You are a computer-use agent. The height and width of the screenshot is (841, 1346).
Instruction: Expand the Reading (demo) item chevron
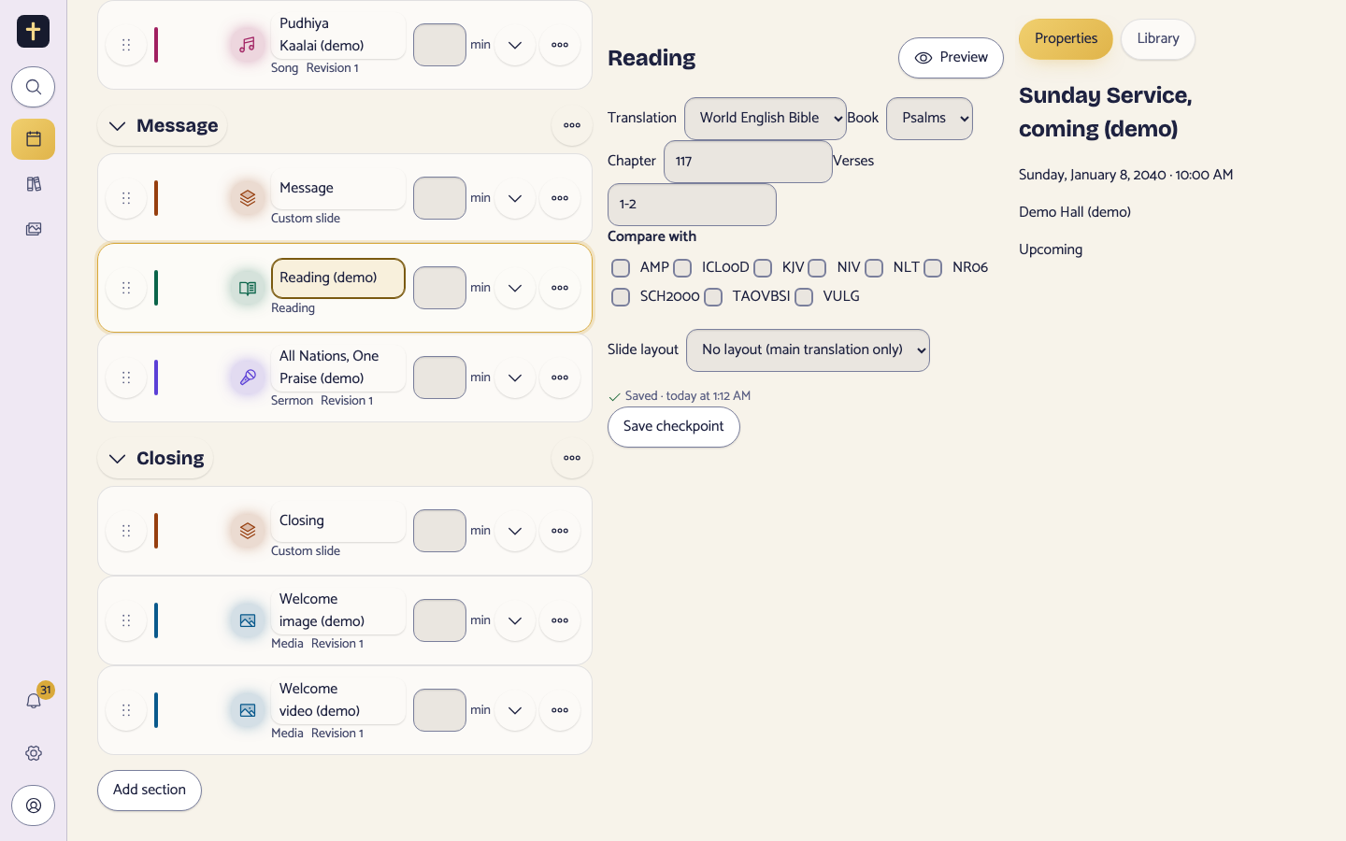coord(515,288)
